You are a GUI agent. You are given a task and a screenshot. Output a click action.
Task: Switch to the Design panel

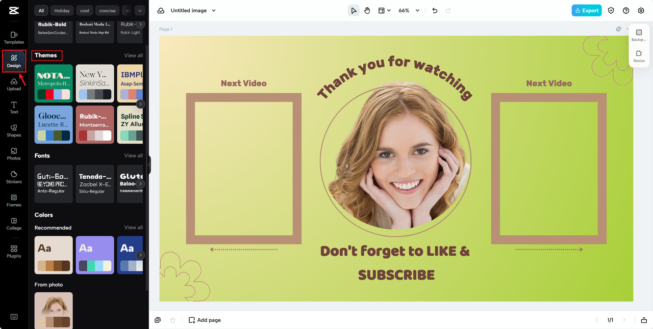14,61
